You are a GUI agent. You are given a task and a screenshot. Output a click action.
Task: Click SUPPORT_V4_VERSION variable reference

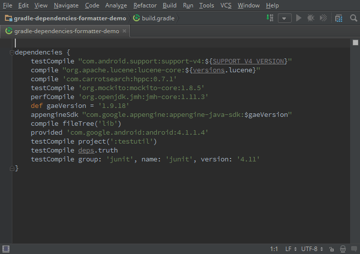[x=248, y=61]
